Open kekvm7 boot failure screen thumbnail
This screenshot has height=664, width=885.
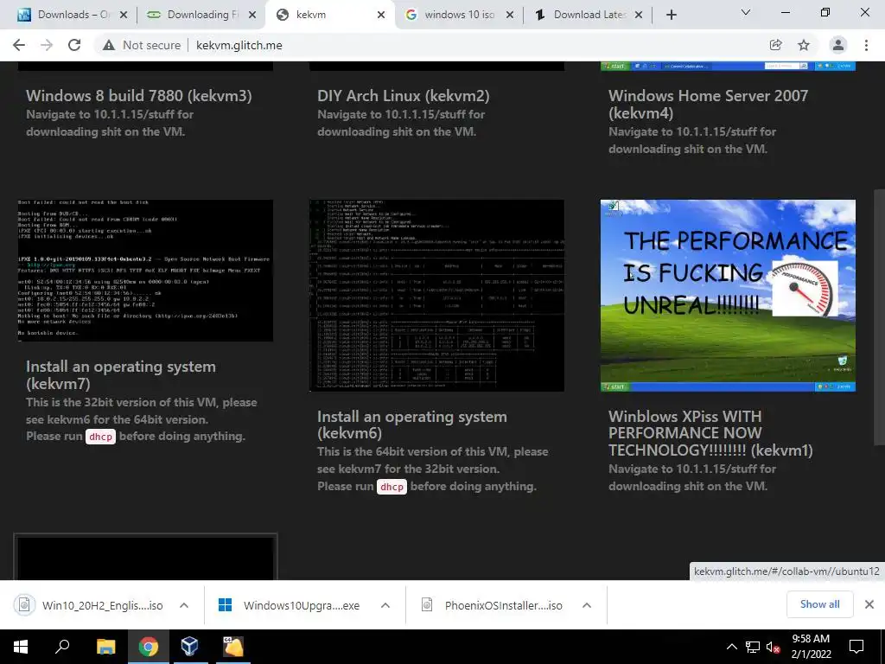tap(145, 271)
